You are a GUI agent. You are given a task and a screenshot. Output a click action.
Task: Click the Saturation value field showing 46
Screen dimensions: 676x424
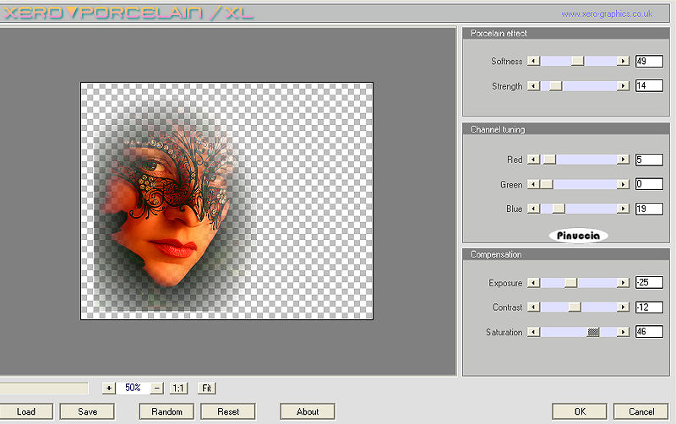coord(649,332)
